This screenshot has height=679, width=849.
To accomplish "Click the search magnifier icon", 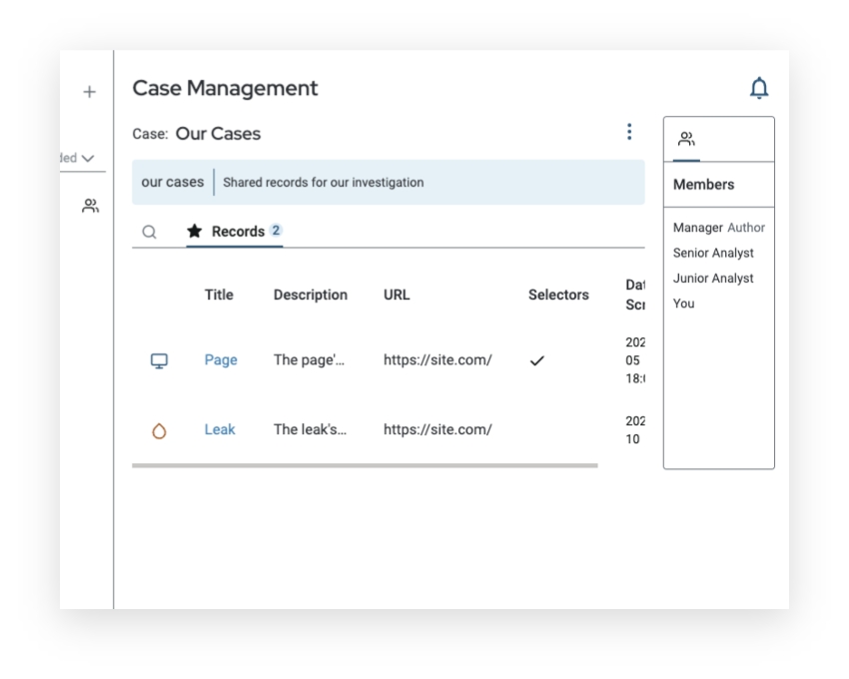I will pos(149,232).
